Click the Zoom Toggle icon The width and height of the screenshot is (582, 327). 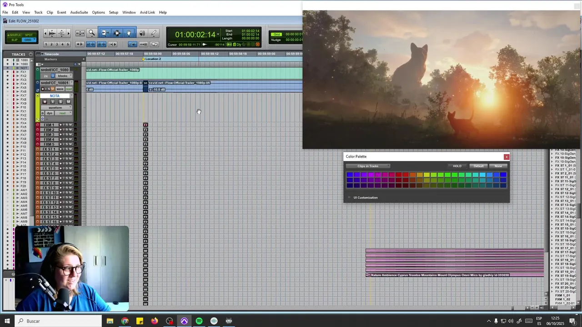click(x=80, y=33)
